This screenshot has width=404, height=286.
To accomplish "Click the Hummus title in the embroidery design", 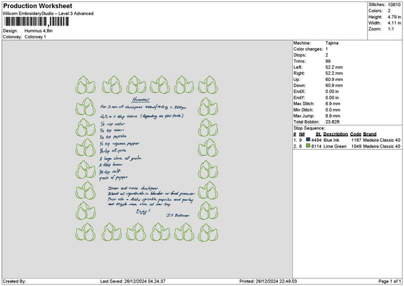I will (x=141, y=100).
